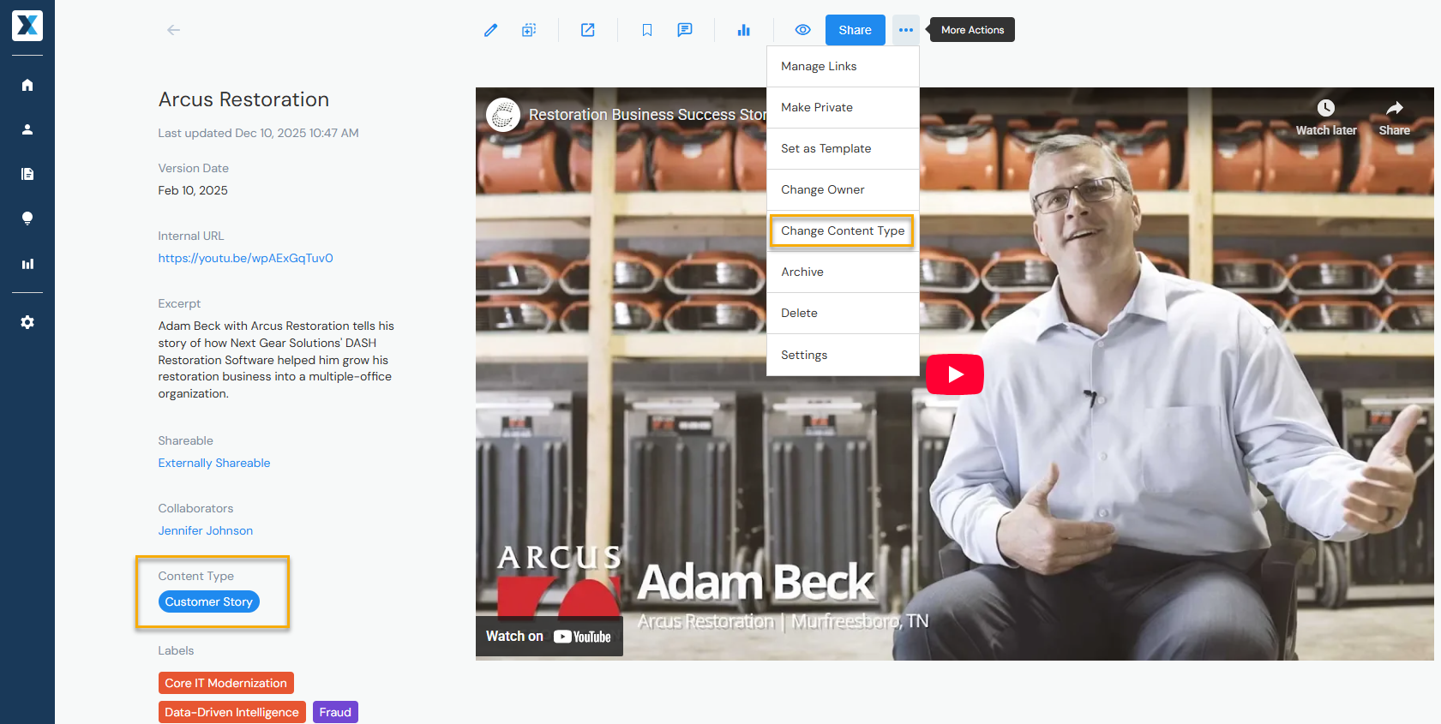Image resolution: width=1441 pixels, height=724 pixels.
Task: Open the youtu.be internal URL link
Action: tap(245, 258)
